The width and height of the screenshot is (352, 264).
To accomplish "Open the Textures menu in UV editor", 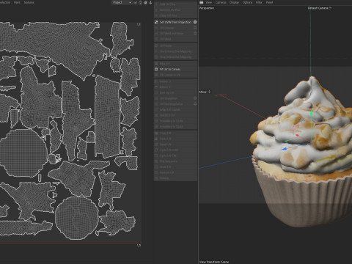I will (29, 2).
